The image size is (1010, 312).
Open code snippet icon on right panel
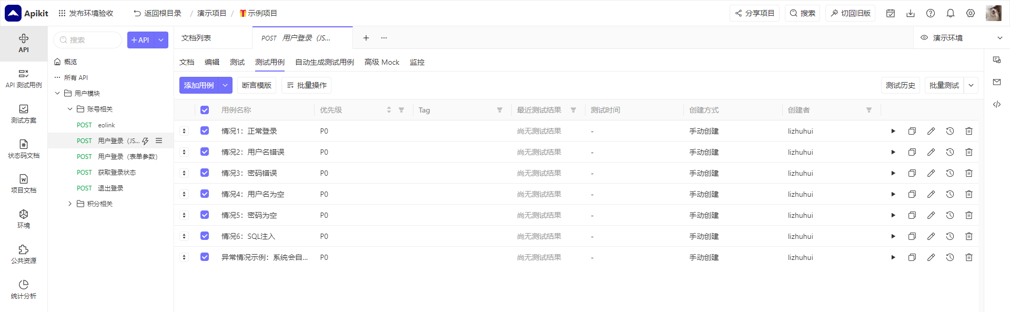(x=996, y=104)
